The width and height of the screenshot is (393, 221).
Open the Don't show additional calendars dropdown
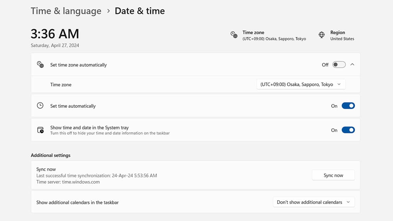click(x=313, y=202)
